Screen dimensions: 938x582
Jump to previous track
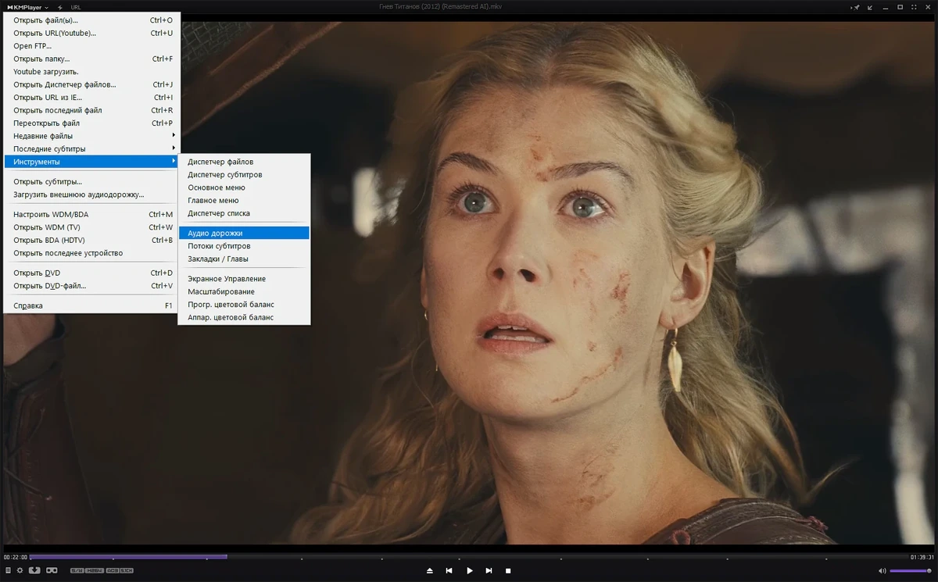coord(449,570)
